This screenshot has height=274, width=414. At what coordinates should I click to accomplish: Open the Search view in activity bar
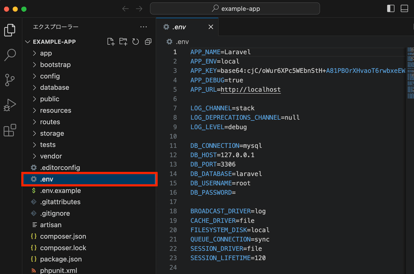(x=10, y=55)
